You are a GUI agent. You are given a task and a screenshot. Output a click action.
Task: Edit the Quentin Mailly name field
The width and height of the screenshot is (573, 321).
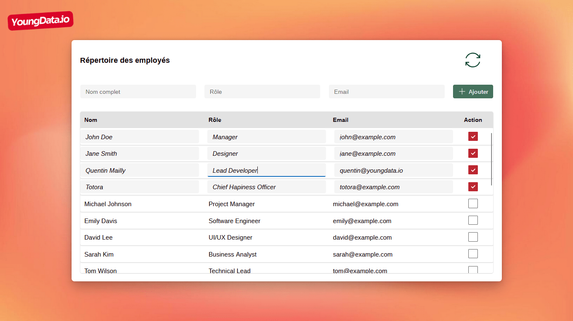point(139,170)
